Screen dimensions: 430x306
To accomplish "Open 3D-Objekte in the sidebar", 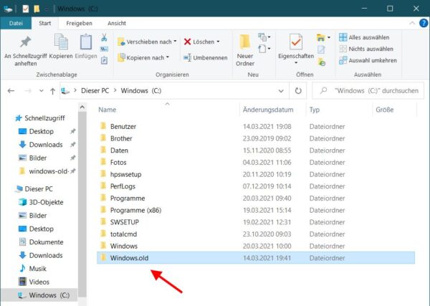I will 41,202.
